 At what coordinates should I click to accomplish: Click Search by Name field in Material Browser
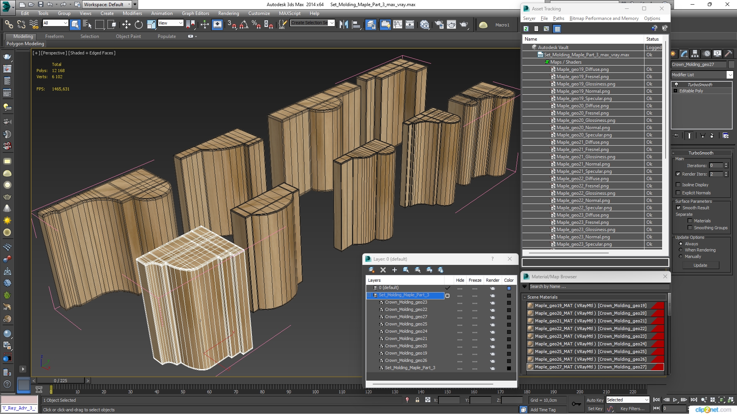[x=599, y=287]
